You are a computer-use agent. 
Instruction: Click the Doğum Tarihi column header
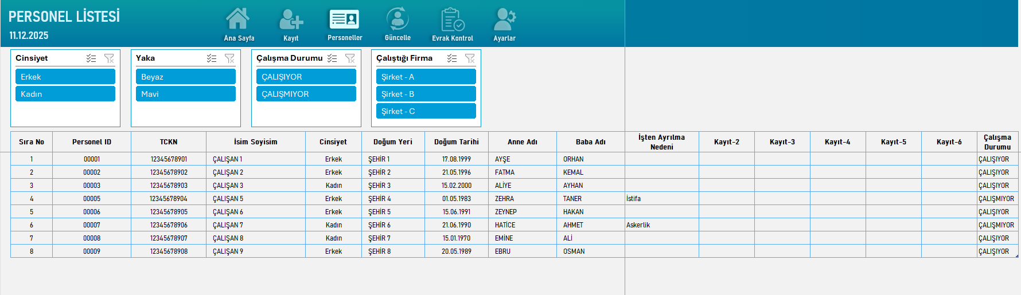click(x=457, y=142)
